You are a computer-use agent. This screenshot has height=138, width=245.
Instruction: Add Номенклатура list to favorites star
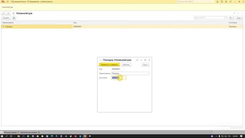[x=13, y=13]
